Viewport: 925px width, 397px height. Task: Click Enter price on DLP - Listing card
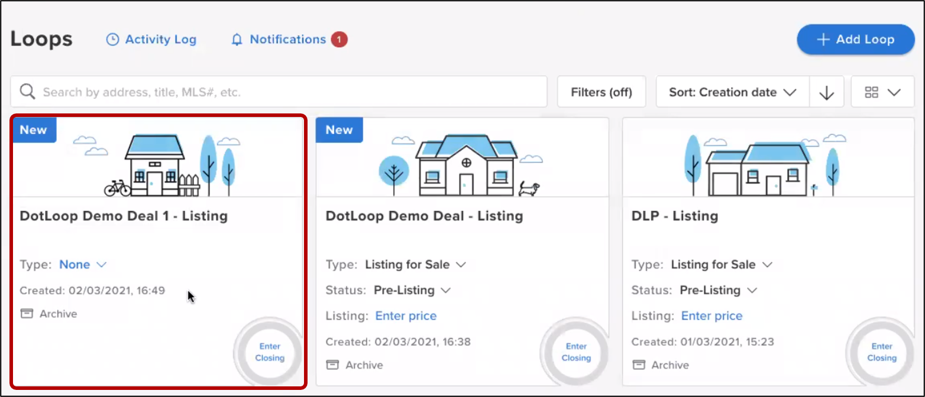click(x=711, y=316)
